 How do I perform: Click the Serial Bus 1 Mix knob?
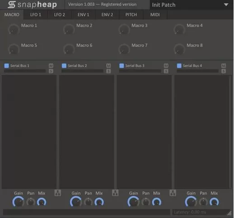point(42,202)
